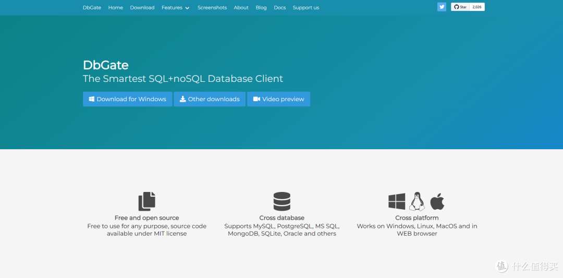Click the GitHub star count 2,026

pyautogui.click(x=477, y=7)
